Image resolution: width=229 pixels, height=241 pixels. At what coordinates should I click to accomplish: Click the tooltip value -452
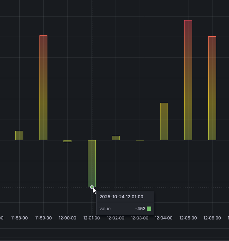(x=140, y=209)
